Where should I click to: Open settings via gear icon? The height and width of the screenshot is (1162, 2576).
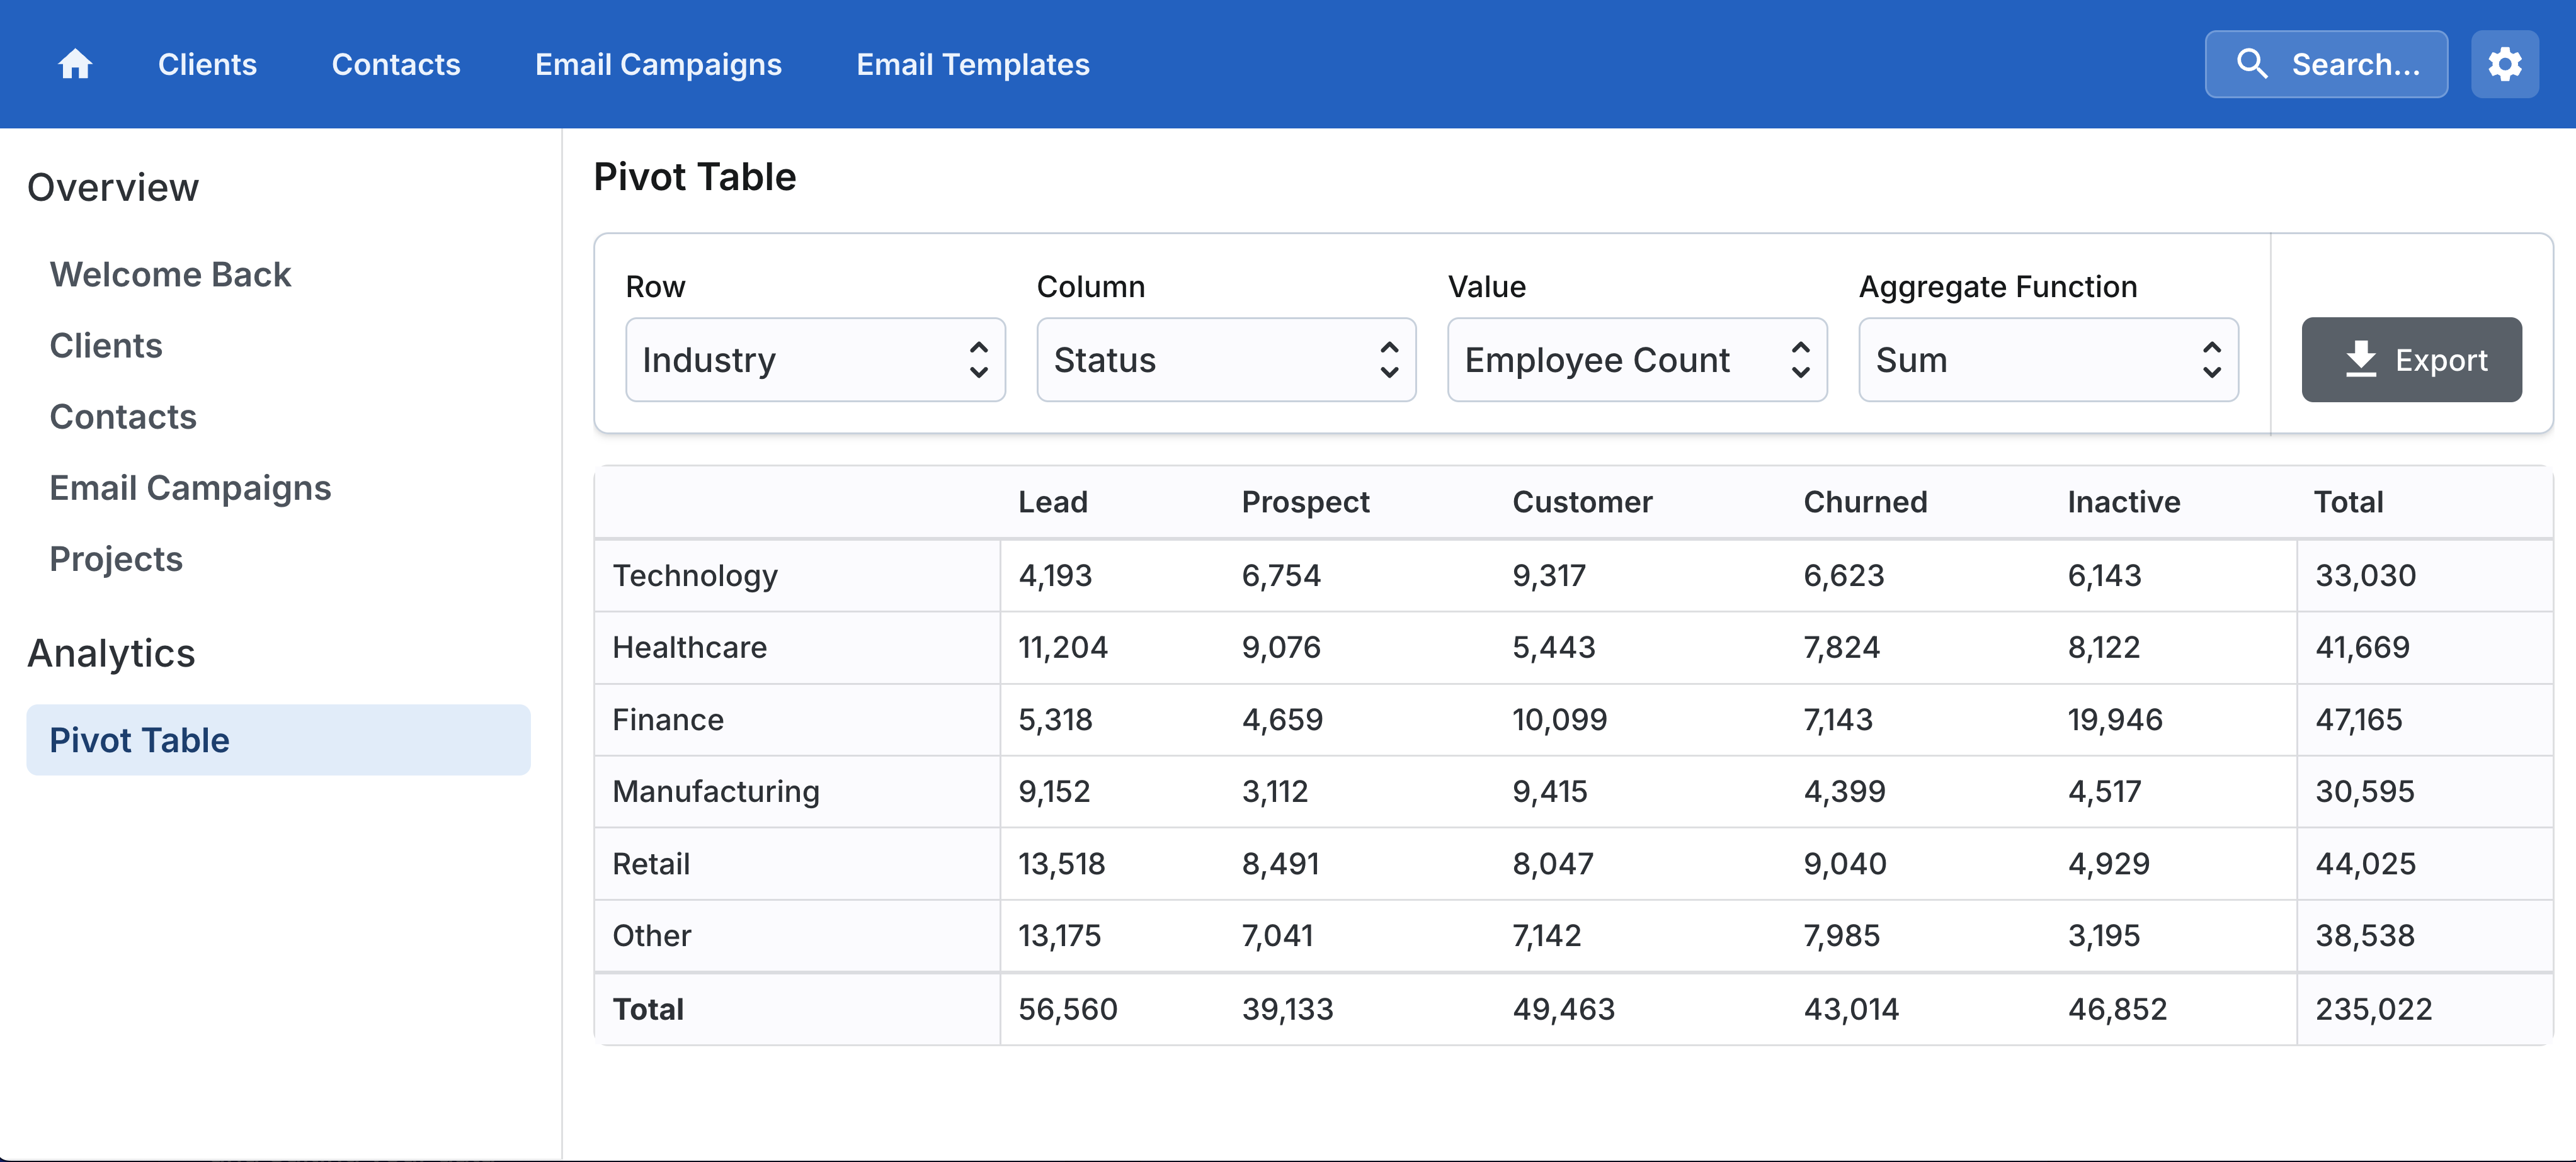(x=2504, y=64)
